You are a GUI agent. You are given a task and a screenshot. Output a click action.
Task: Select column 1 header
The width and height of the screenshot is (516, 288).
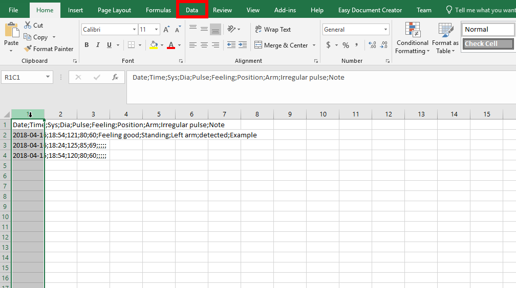click(x=28, y=114)
